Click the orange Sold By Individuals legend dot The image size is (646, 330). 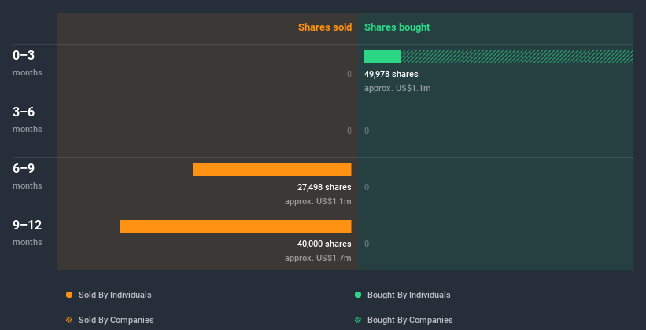point(69,295)
